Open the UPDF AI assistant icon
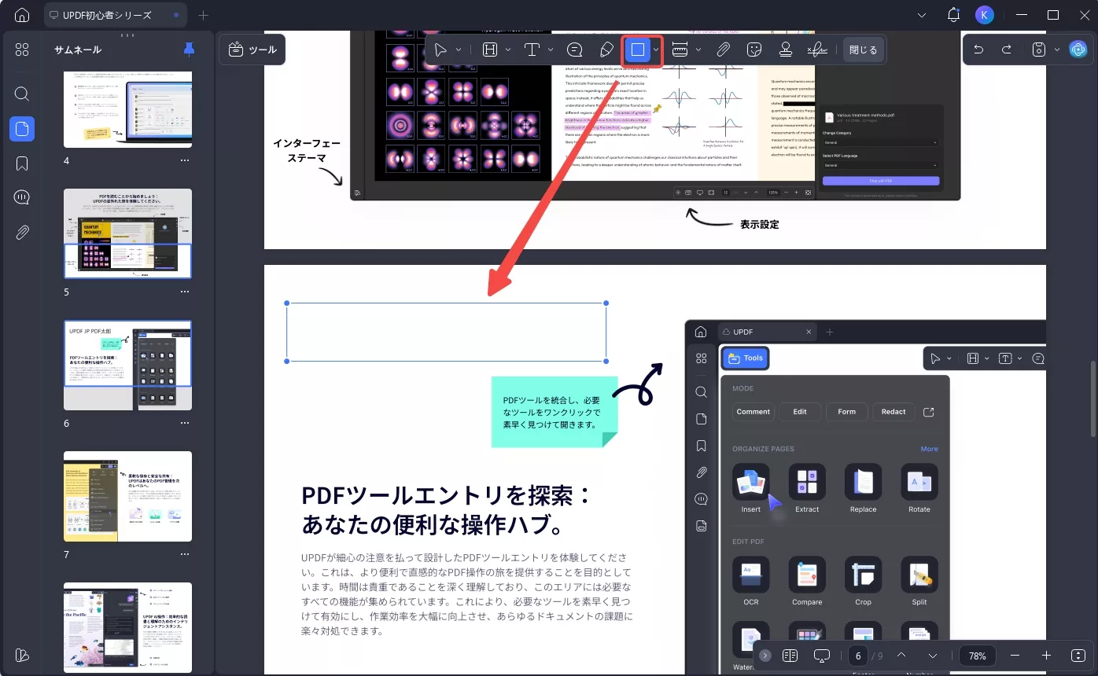 (x=1078, y=50)
